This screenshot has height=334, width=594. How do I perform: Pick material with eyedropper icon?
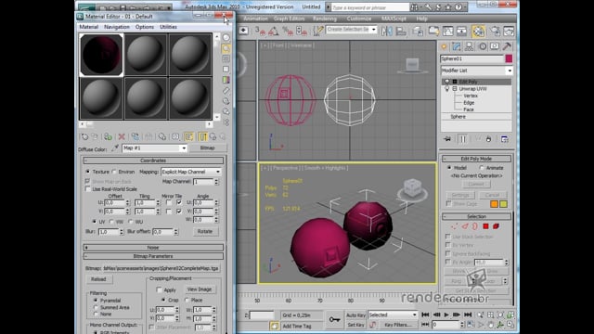point(115,148)
